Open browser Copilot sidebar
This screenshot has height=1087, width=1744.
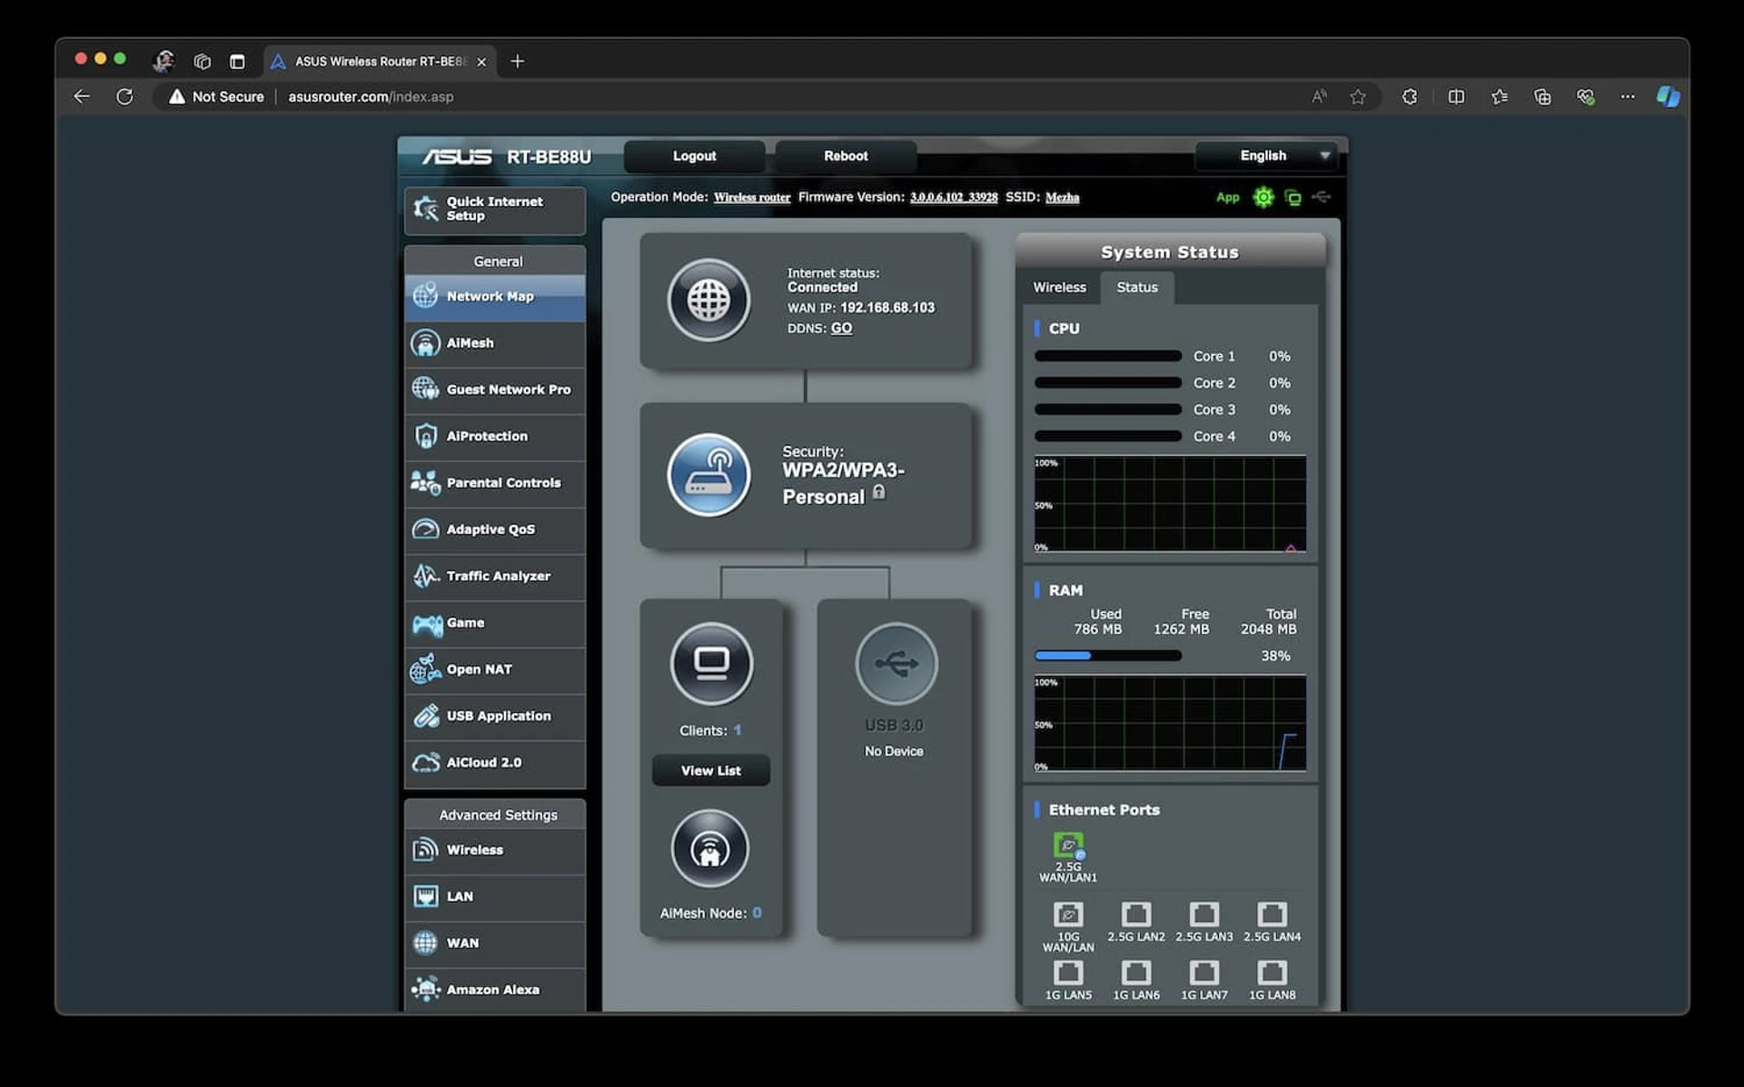click(x=1668, y=96)
